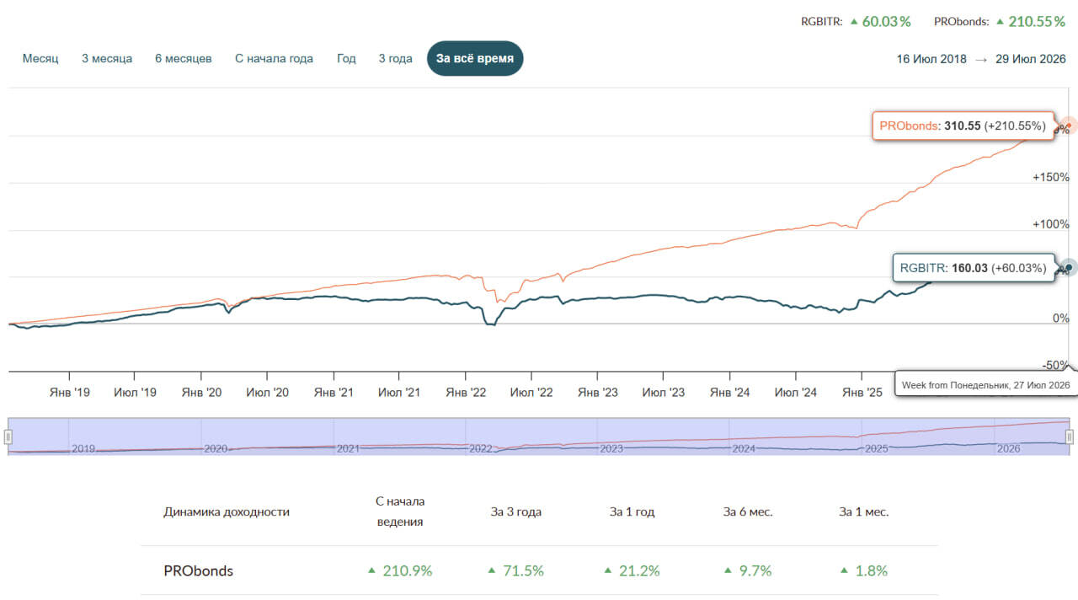The height and width of the screenshot is (600, 1078).
Task: Click the green arrow next to 1.8%
Action: (843, 571)
